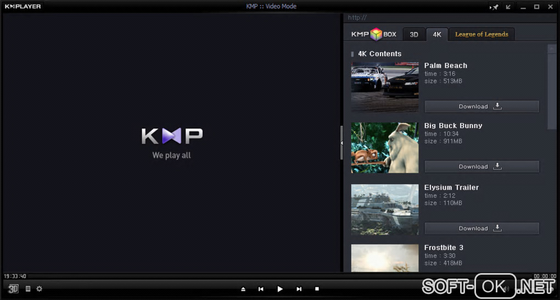Click Big Buck Bunny time 10:34 text
The height and width of the screenshot is (300, 560).
pyautogui.click(x=441, y=134)
